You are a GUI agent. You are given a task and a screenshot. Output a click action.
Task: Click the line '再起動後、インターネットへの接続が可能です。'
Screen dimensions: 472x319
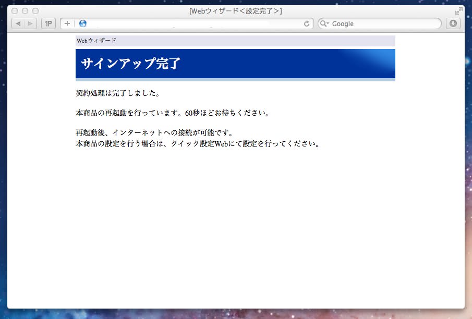tap(154, 133)
